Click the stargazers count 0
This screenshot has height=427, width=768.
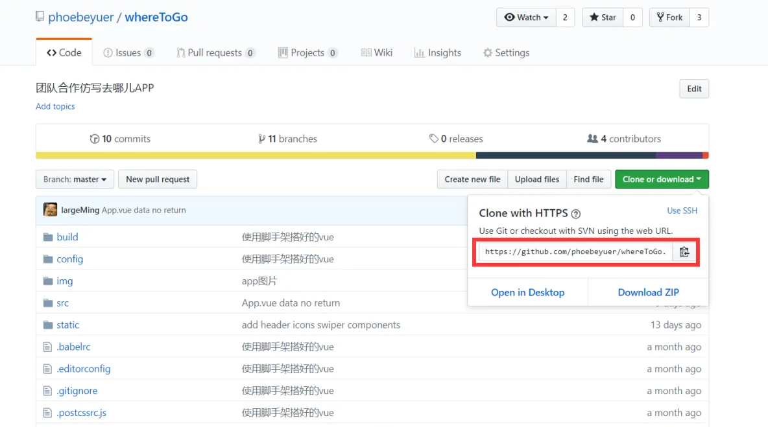pos(632,17)
